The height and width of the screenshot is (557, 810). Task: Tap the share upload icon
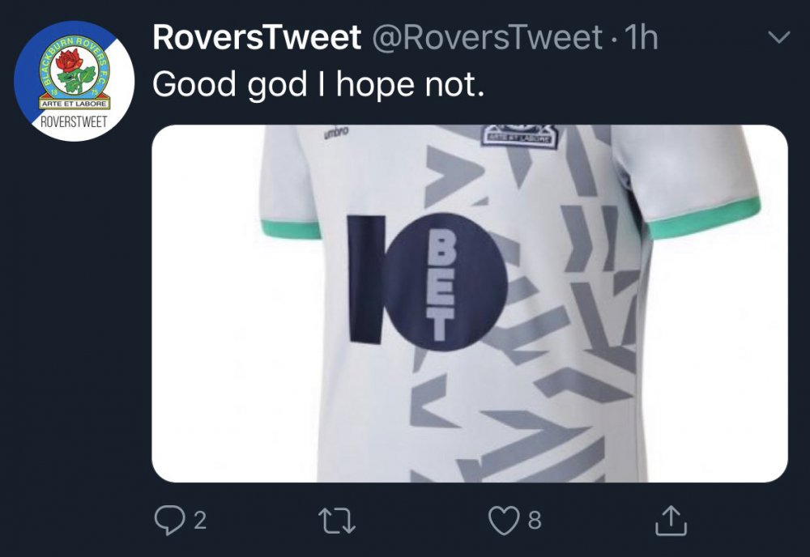coord(670,519)
